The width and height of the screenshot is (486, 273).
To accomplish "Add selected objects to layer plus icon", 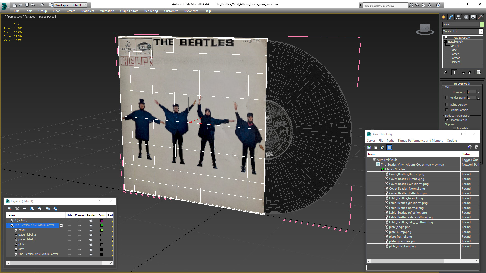I will [25, 209].
